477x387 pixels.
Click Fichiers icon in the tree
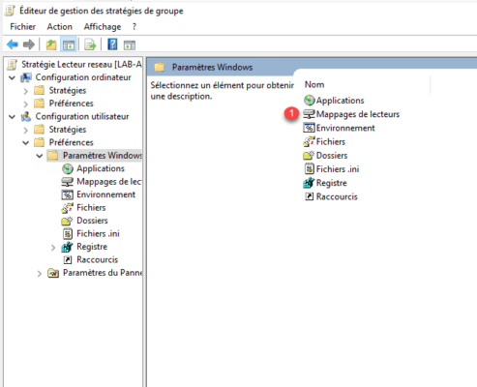[67, 208]
